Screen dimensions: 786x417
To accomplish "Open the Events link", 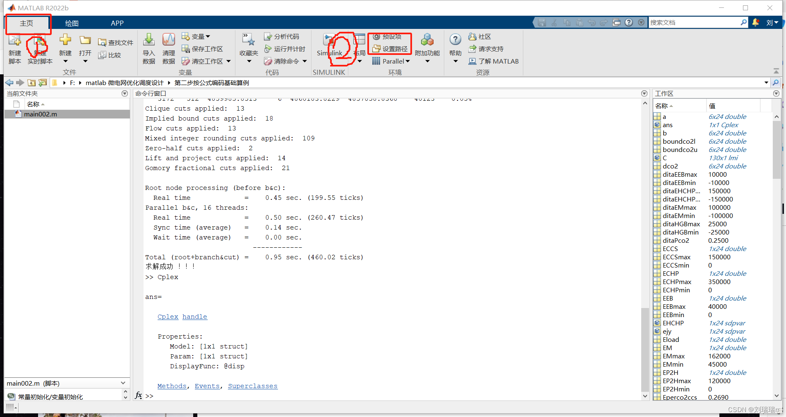I will pos(207,386).
